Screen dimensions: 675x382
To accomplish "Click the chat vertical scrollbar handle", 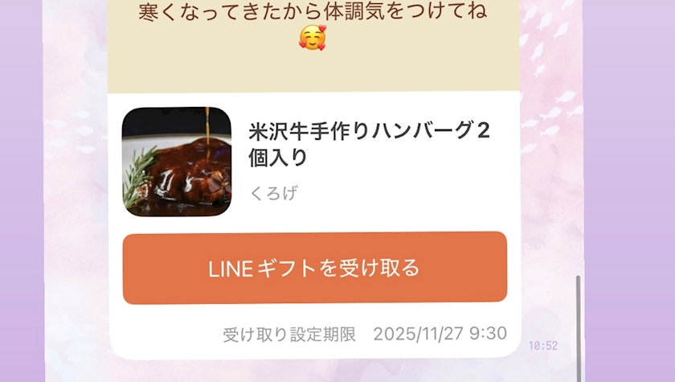I will (x=578, y=327).
